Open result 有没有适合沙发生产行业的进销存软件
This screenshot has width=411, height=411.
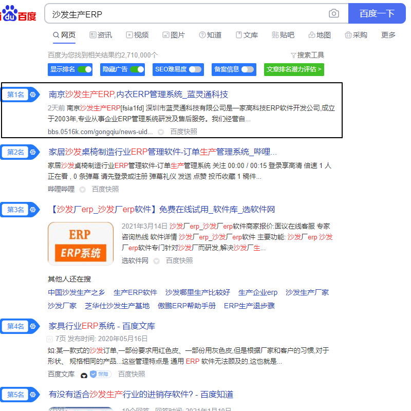click(141, 394)
